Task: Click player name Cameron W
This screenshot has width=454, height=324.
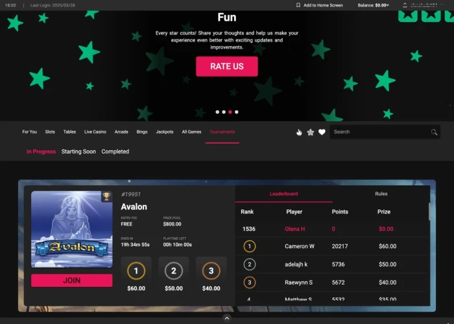Action: [300, 246]
